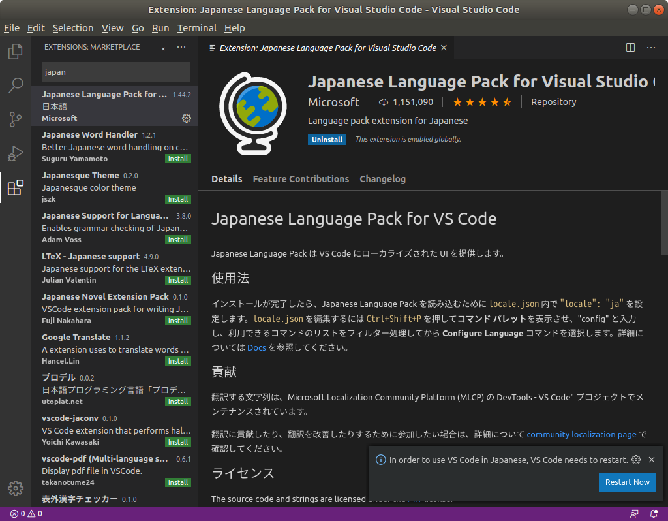The height and width of the screenshot is (521, 668).
Task: Install Japanese Word Handler extension
Action: pos(177,159)
